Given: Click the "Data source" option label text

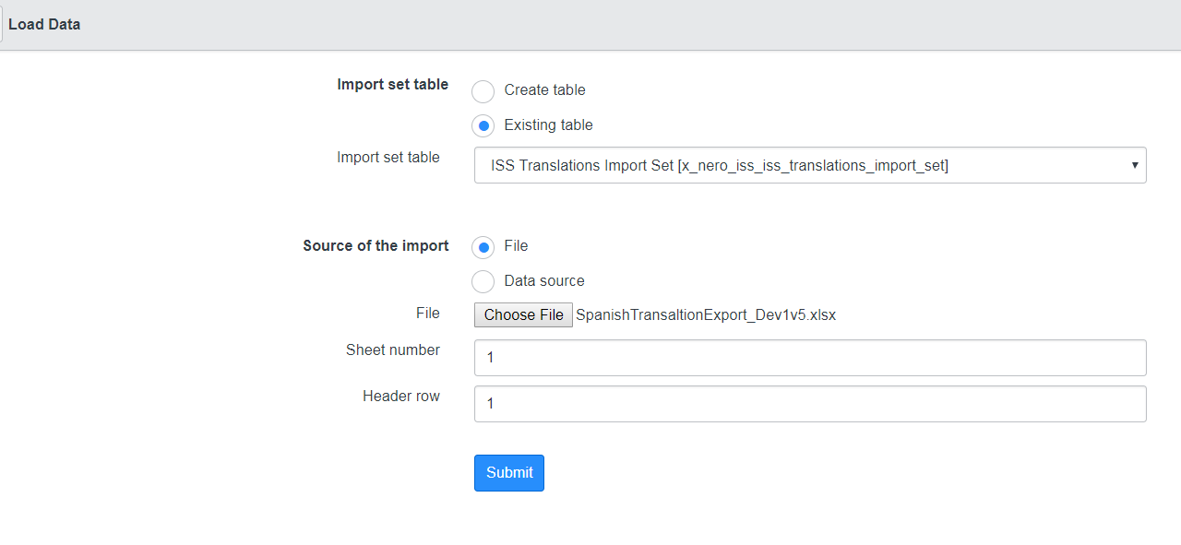Looking at the screenshot, I should pyautogui.click(x=543, y=281).
